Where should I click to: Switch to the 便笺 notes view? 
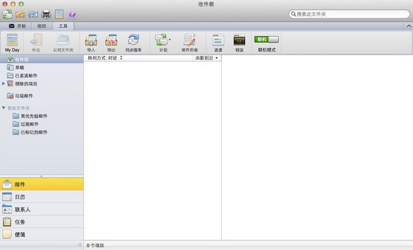click(41, 234)
